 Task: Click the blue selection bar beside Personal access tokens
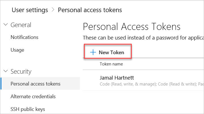[1, 84]
